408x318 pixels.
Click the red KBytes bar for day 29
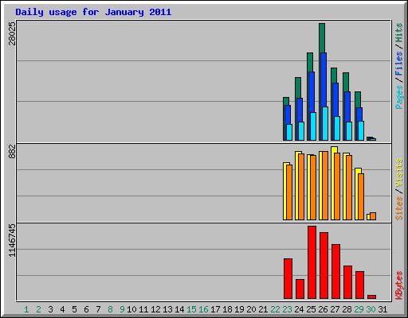[360, 285]
